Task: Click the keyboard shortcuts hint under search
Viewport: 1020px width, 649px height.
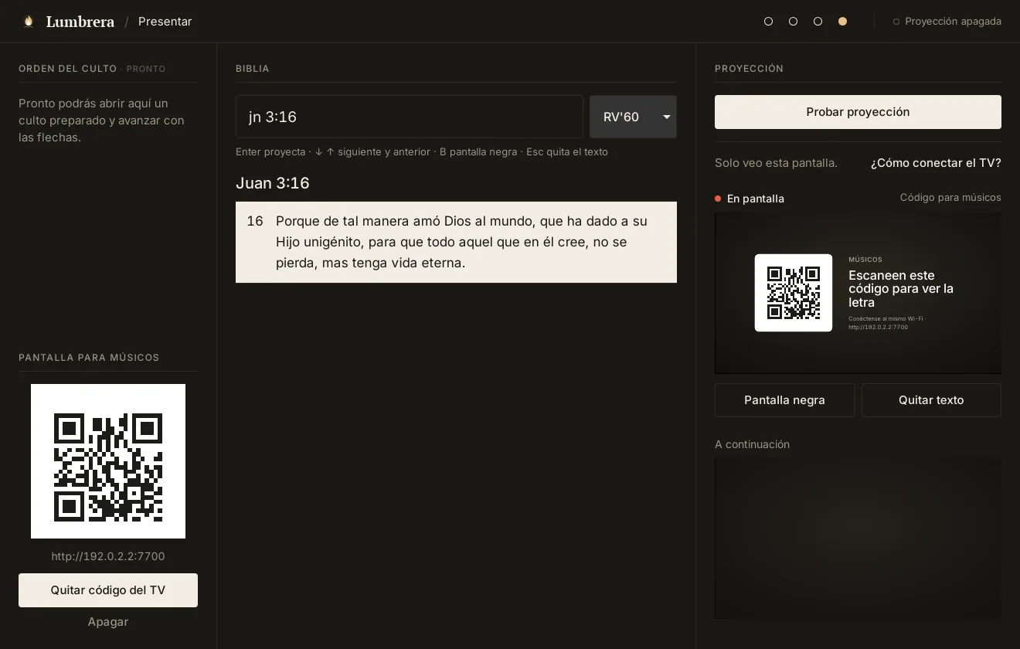Action: [x=422, y=151]
